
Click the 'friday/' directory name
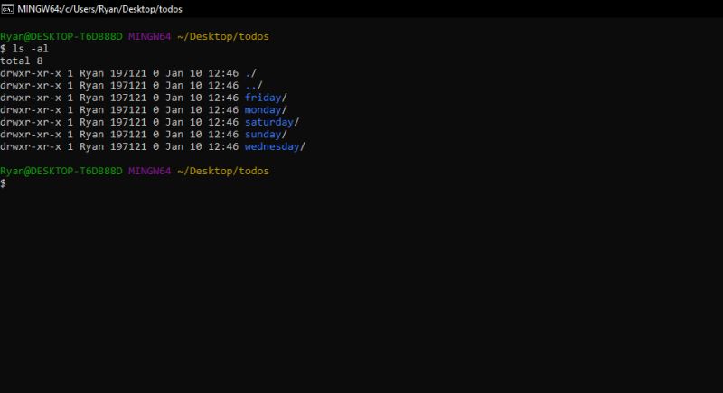pos(266,98)
